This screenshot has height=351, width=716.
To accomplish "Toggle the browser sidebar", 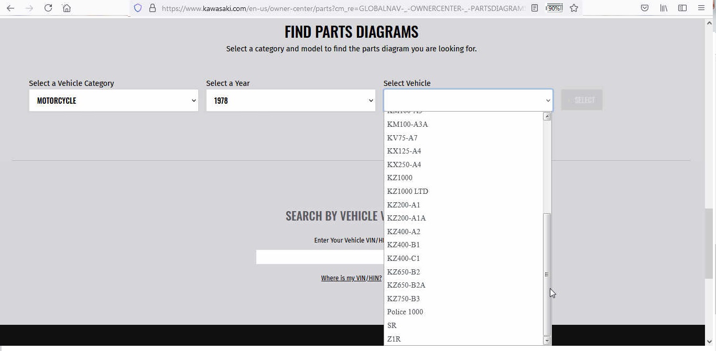I will (x=682, y=8).
